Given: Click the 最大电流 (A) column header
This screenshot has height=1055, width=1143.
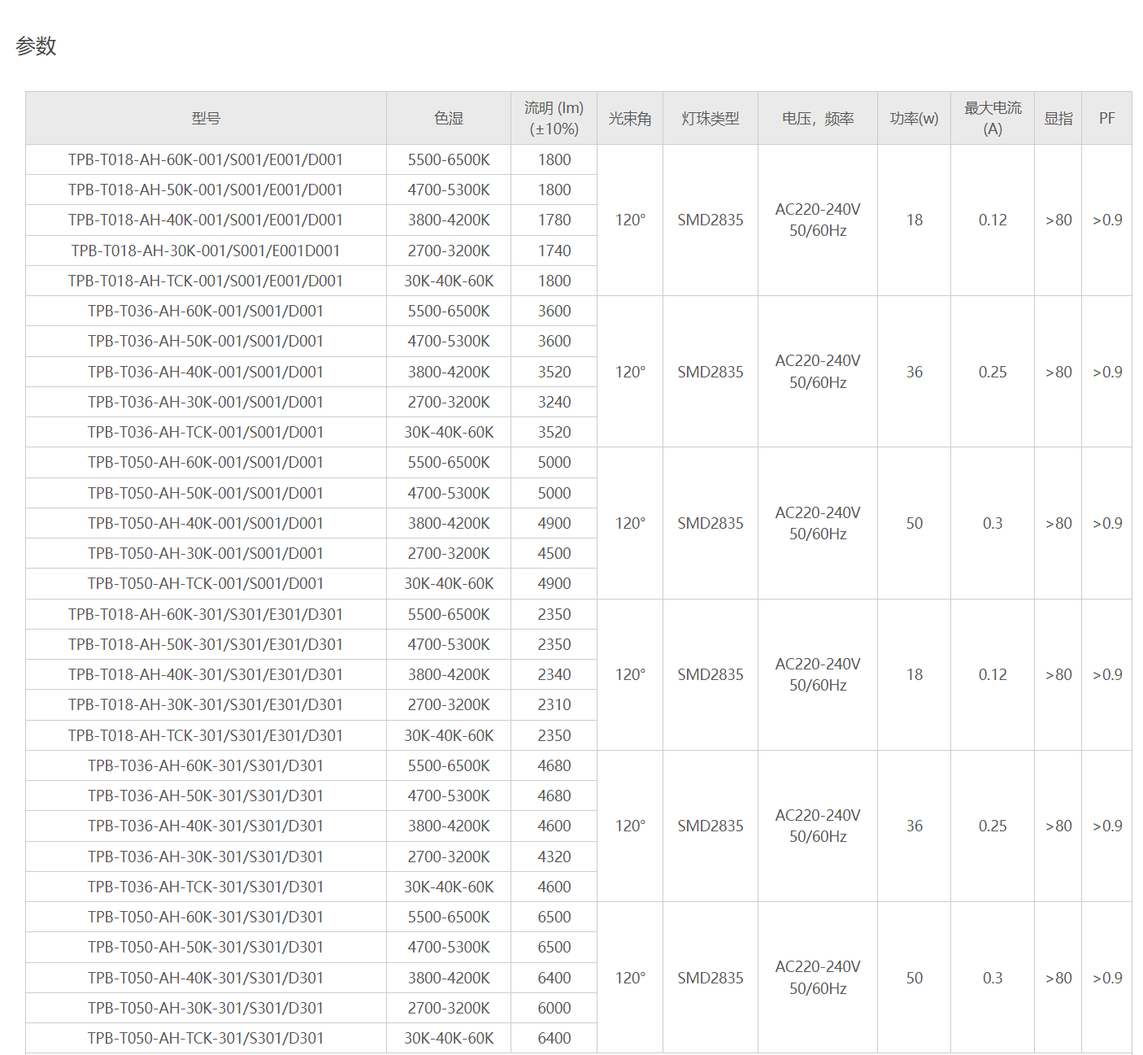Looking at the screenshot, I should (993, 119).
